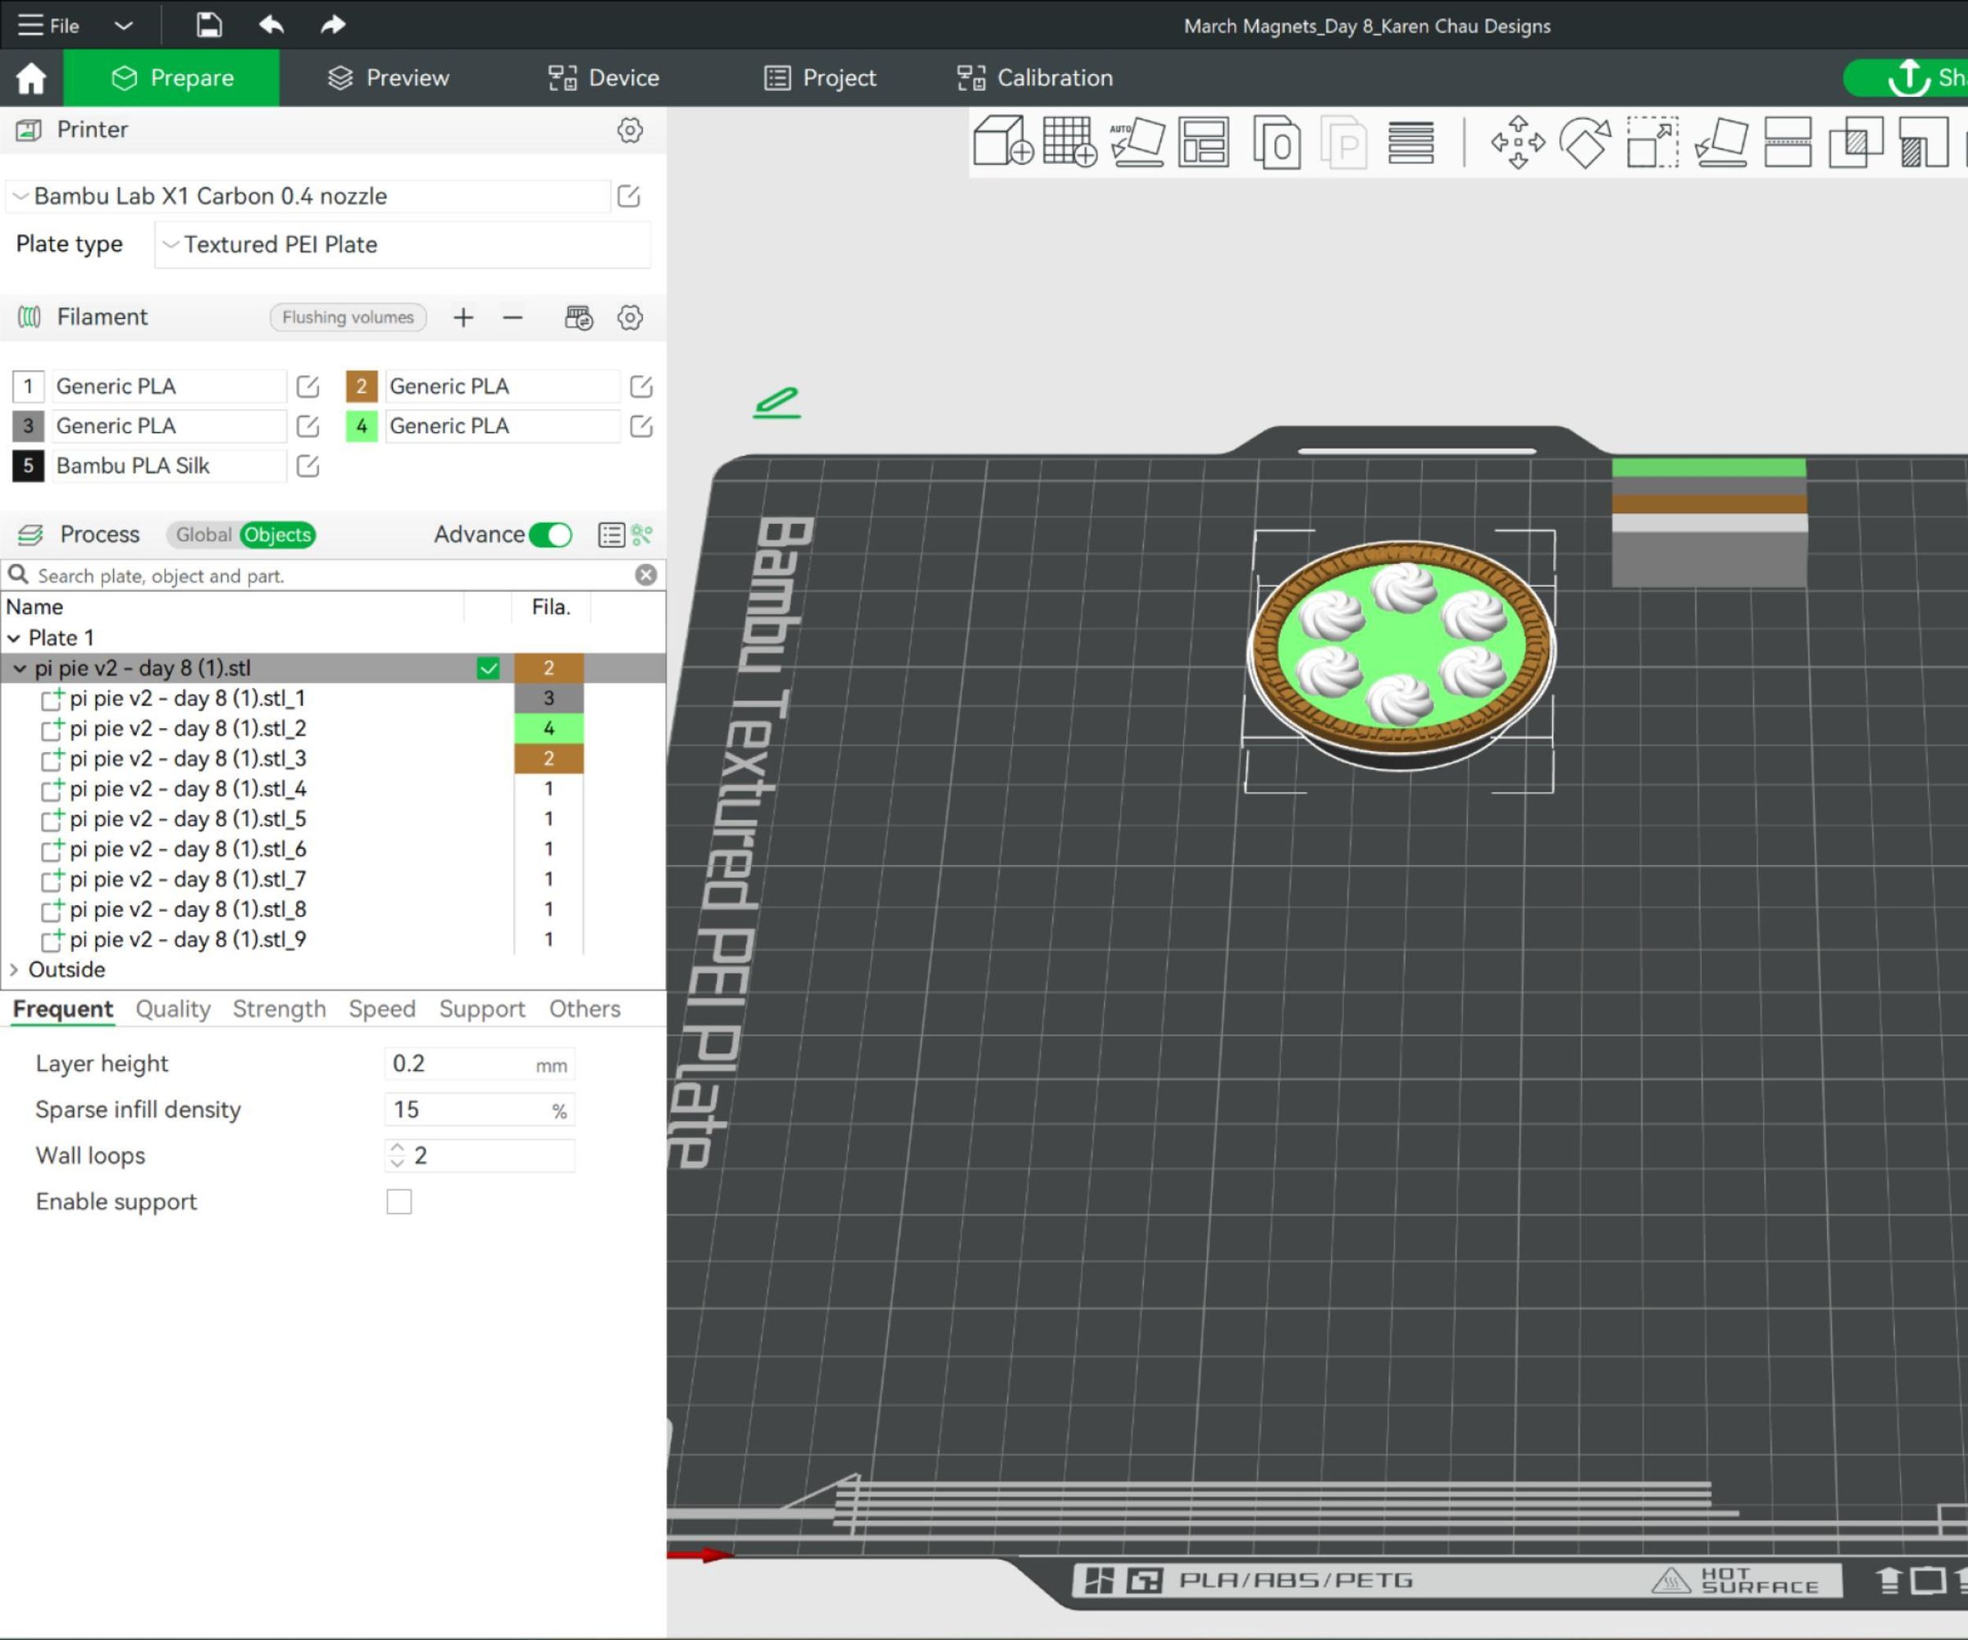This screenshot has width=1968, height=1640.
Task: Click the Add cube primitive icon
Action: (x=1001, y=142)
